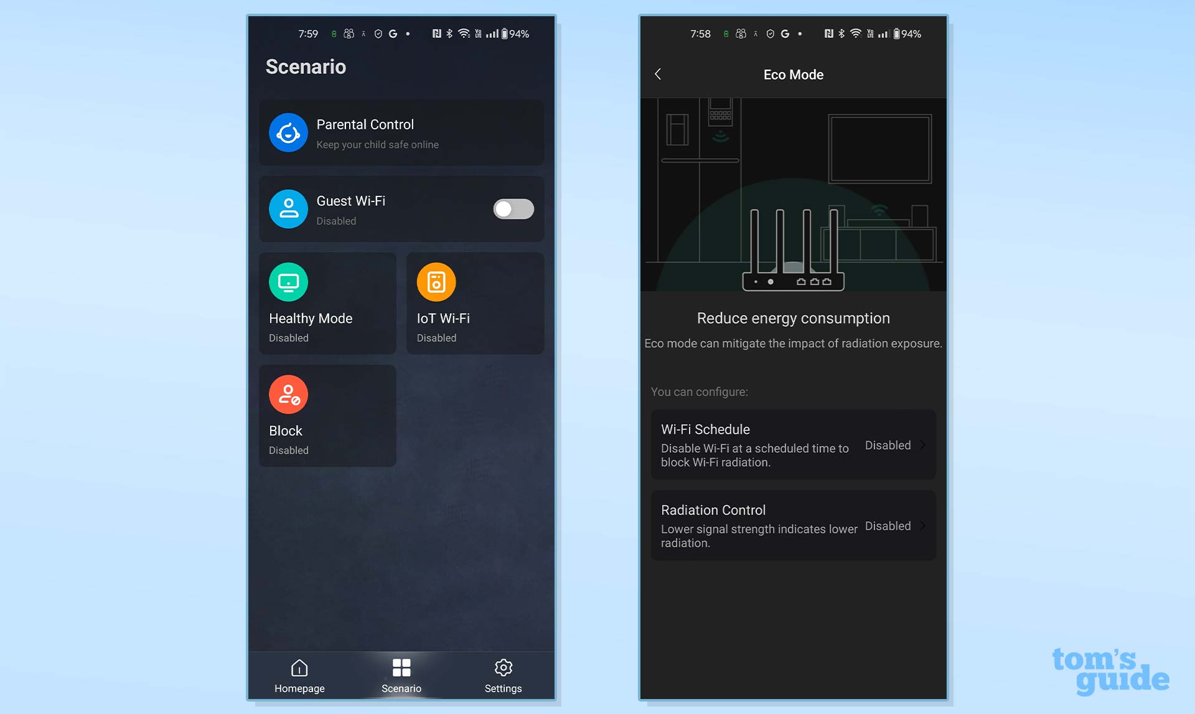Select the Block scenario icon

click(288, 394)
